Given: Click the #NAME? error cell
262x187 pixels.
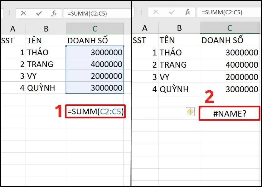Looking at the screenshot, I should 230,113.
